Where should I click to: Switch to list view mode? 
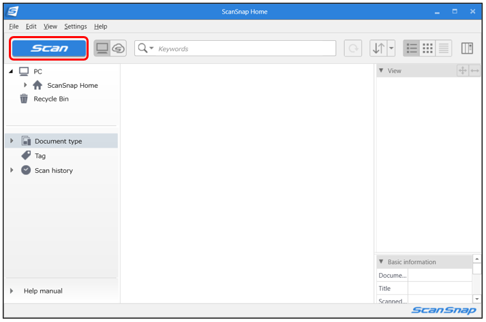coord(412,48)
